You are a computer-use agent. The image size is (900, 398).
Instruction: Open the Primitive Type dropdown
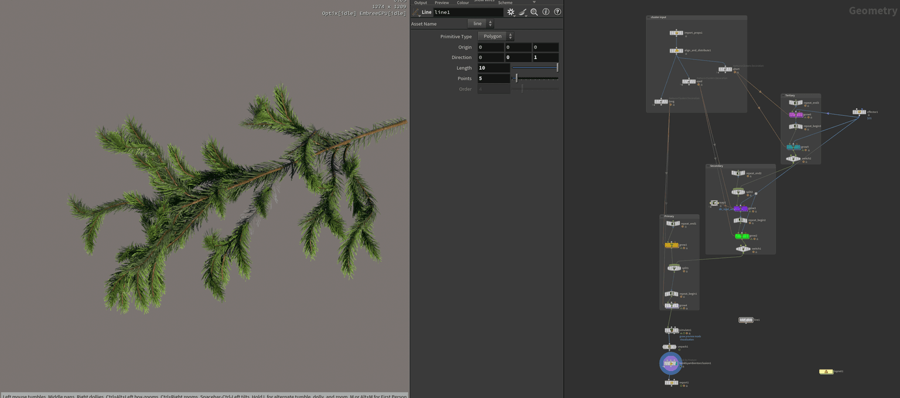495,36
